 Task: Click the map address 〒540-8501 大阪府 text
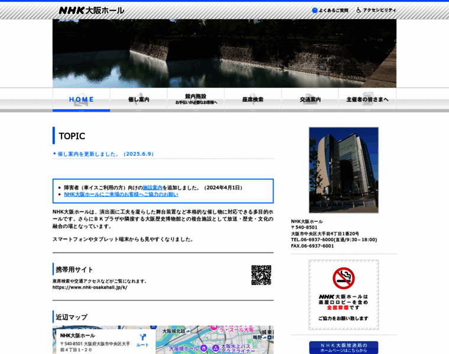coord(95,346)
